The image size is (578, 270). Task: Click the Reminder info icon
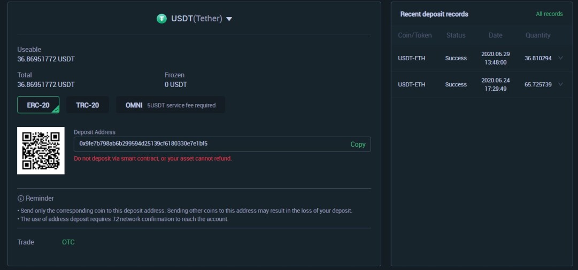(x=21, y=198)
